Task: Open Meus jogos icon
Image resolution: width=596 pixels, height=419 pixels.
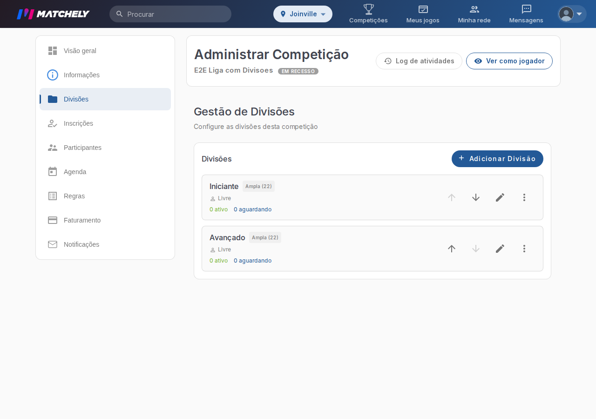Action: tap(423, 9)
